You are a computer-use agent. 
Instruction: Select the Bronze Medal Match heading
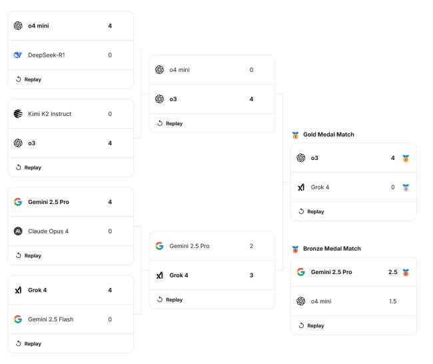coord(332,249)
